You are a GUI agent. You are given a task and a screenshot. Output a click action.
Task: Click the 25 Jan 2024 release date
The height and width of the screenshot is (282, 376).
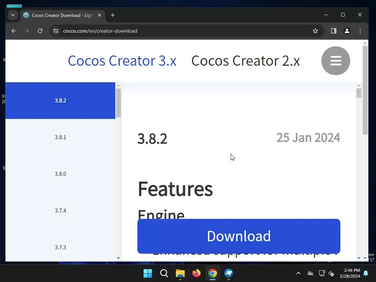(308, 138)
